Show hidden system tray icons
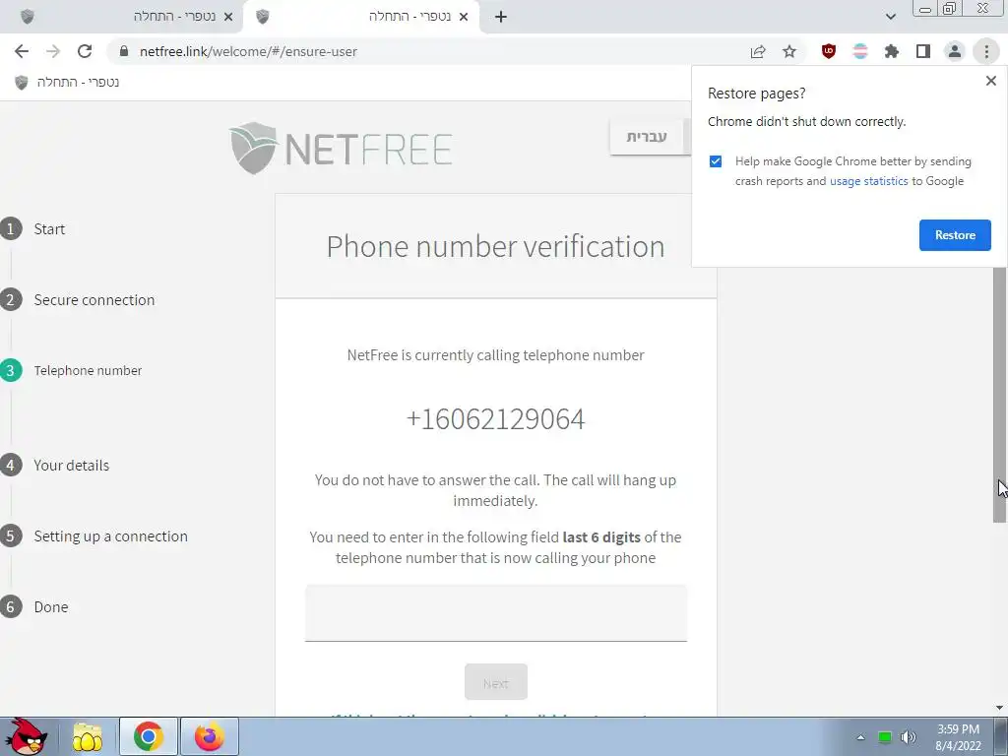1008x756 pixels. pos(860,737)
